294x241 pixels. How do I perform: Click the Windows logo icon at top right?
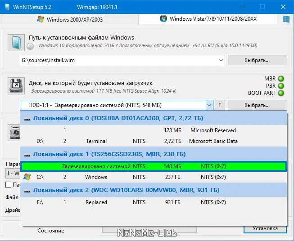point(286,19)
